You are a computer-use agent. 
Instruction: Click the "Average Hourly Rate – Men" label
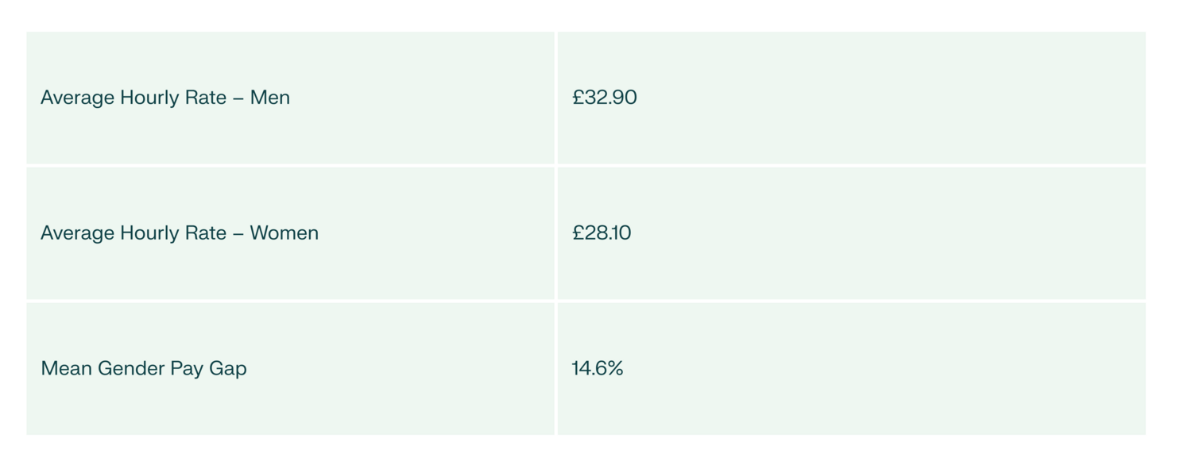[x=165, y=98]
